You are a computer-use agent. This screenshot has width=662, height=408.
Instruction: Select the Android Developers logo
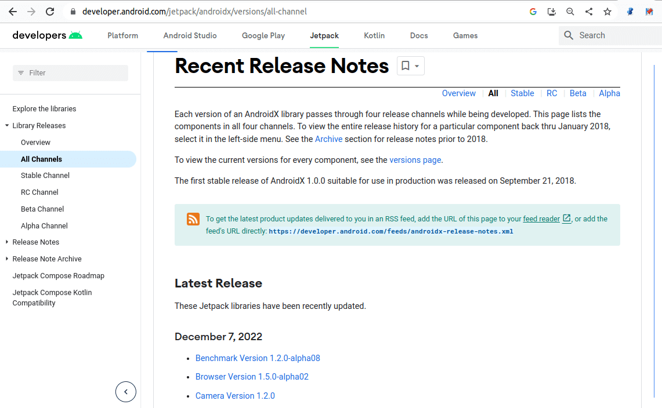pos(46,35)
